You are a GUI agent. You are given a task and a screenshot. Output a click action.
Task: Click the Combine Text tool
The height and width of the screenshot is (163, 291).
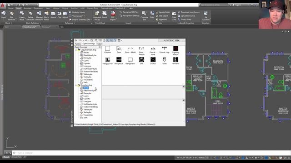coord(144,15)
